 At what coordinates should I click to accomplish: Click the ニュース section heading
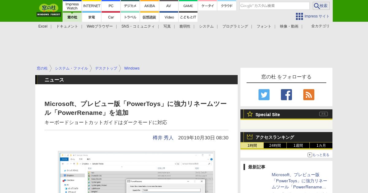(x=54, y=80)
